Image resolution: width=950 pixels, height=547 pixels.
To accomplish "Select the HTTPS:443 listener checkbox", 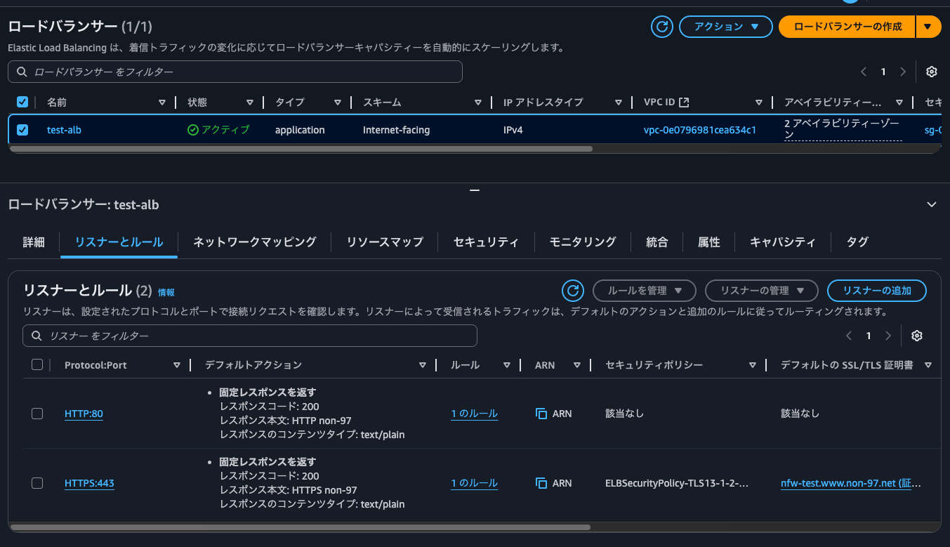I will [37, 483].
